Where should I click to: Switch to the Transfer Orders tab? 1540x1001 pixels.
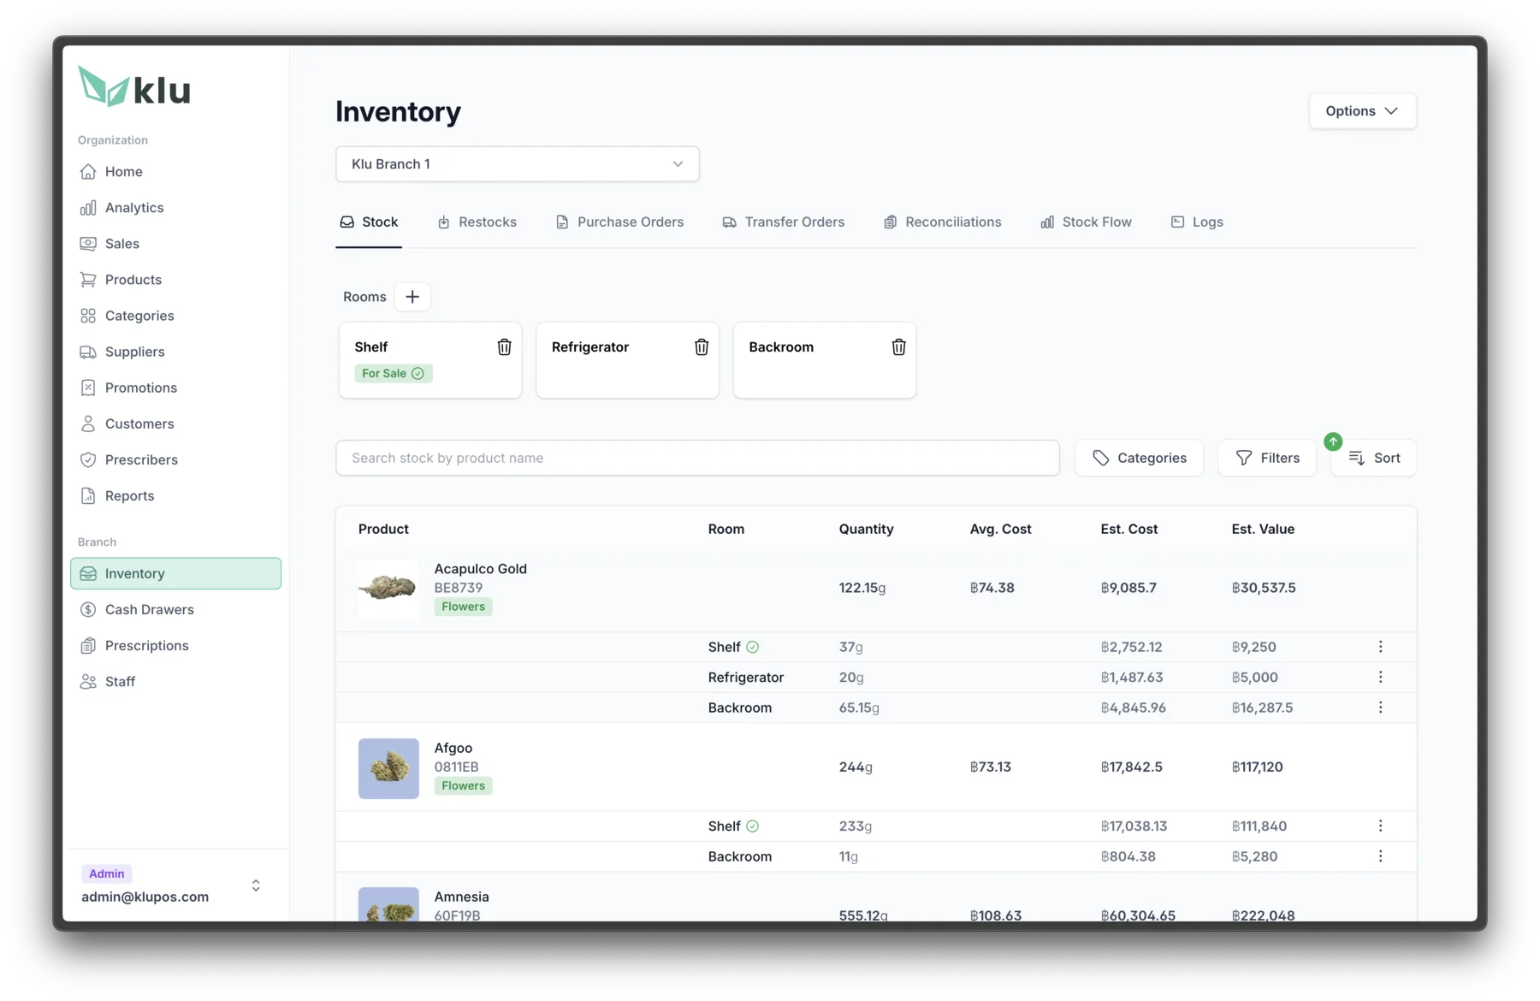point(783,222)
